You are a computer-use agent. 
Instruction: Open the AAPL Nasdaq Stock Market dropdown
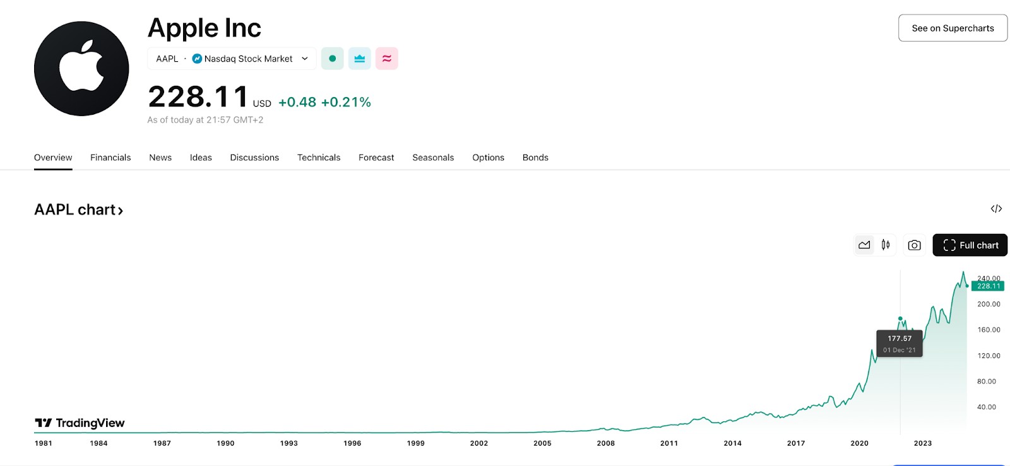232,59
